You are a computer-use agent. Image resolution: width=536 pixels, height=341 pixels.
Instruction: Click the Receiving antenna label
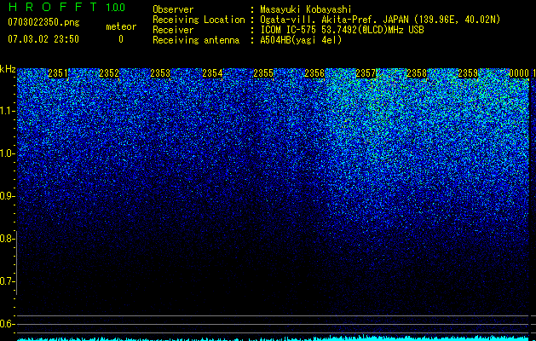[196, 40]
